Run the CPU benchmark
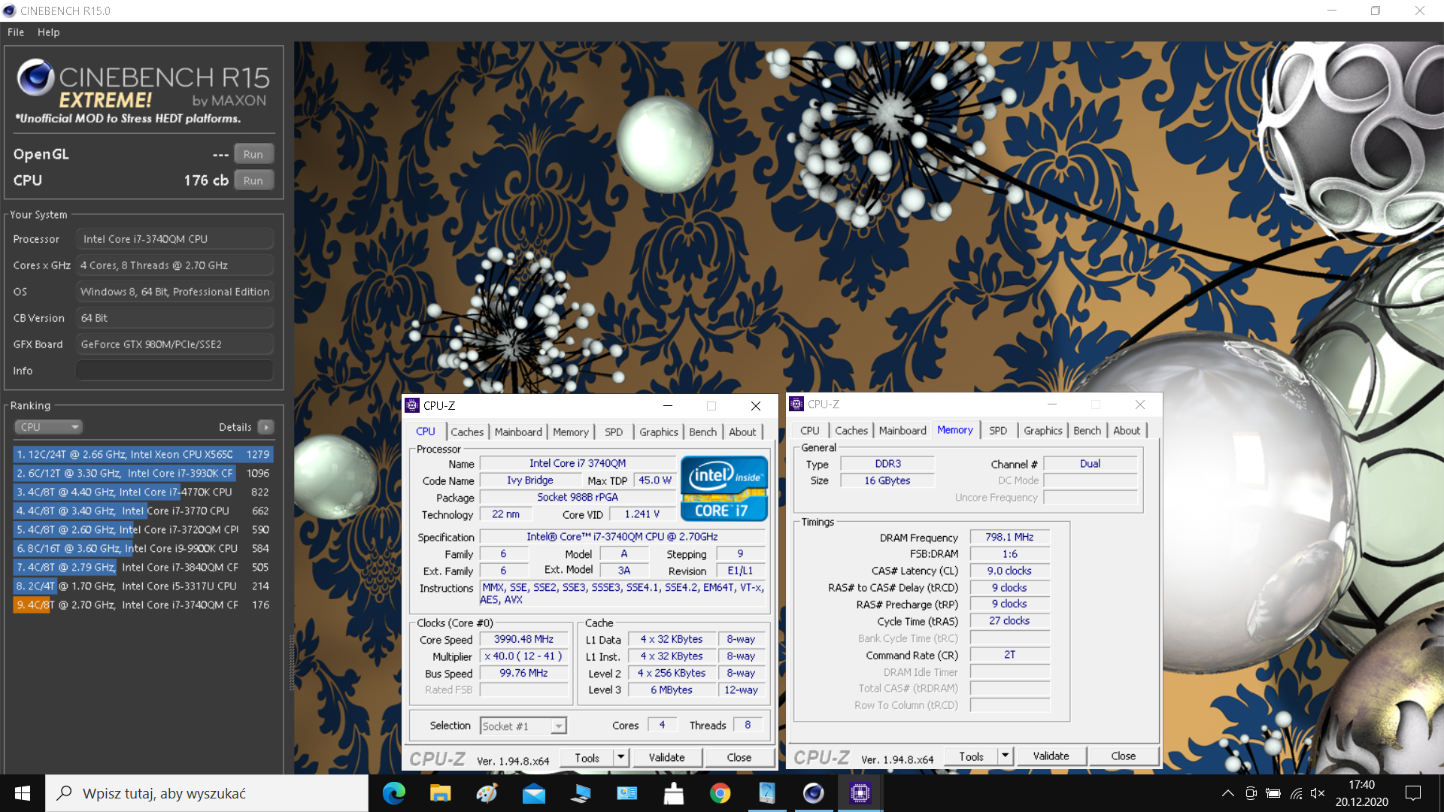Viewport: 1444px width, 812px height. pos(253,180)
